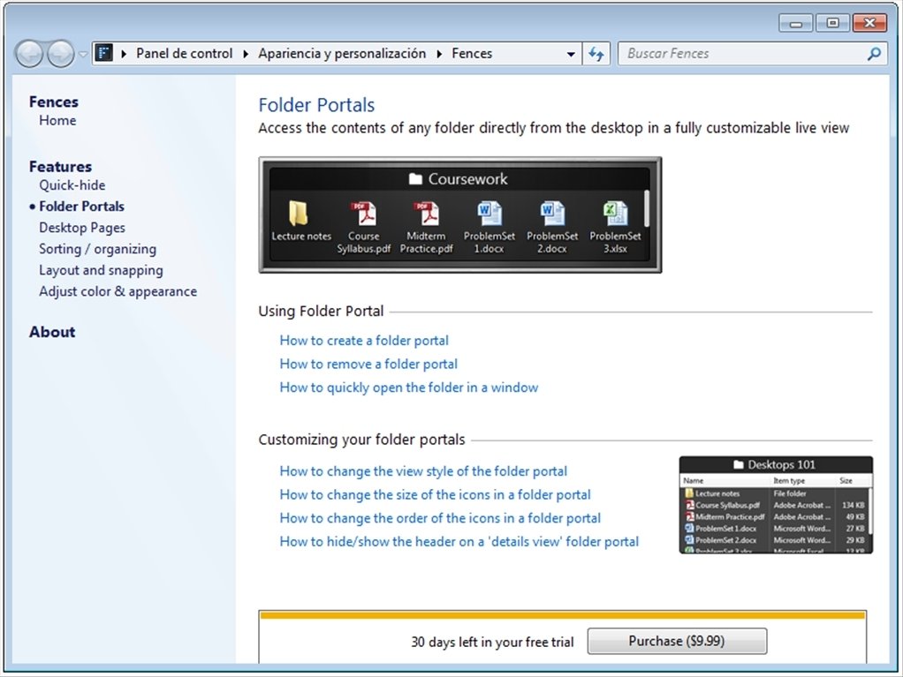
Task: Open Adjust color & appearance page
Action: coord(118,291)
